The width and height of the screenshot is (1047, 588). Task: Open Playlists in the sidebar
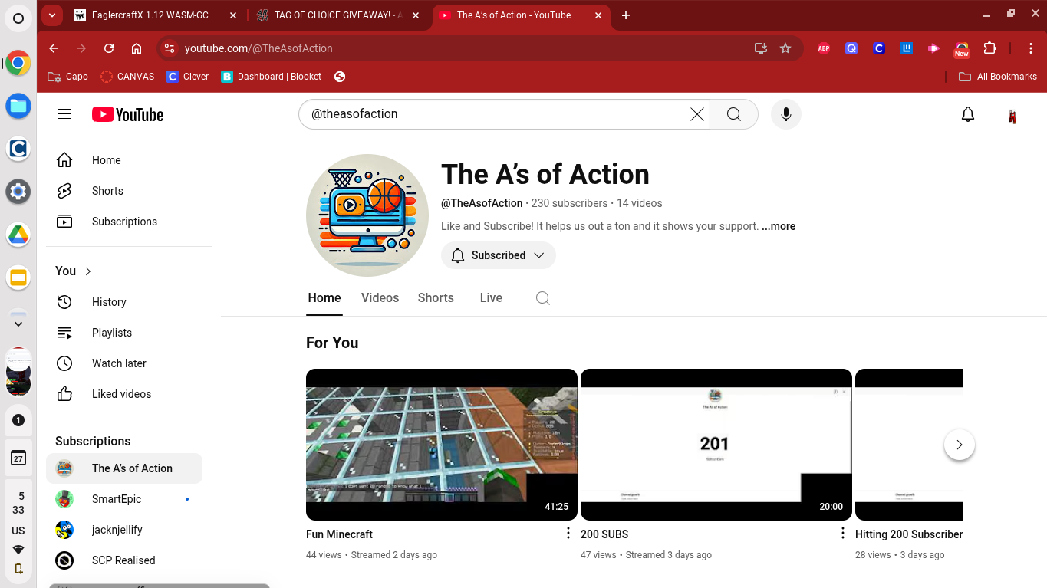124,333
